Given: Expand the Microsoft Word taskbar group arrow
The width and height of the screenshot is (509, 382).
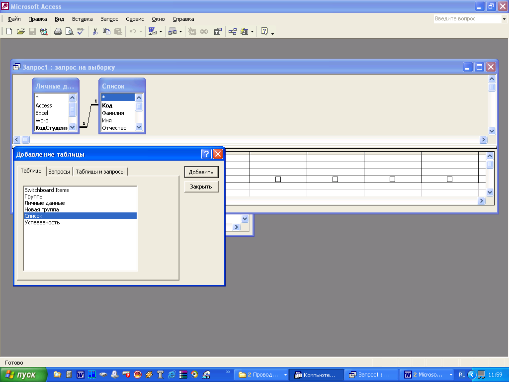Looking at the screenshot, I should (x=451, y=375).
